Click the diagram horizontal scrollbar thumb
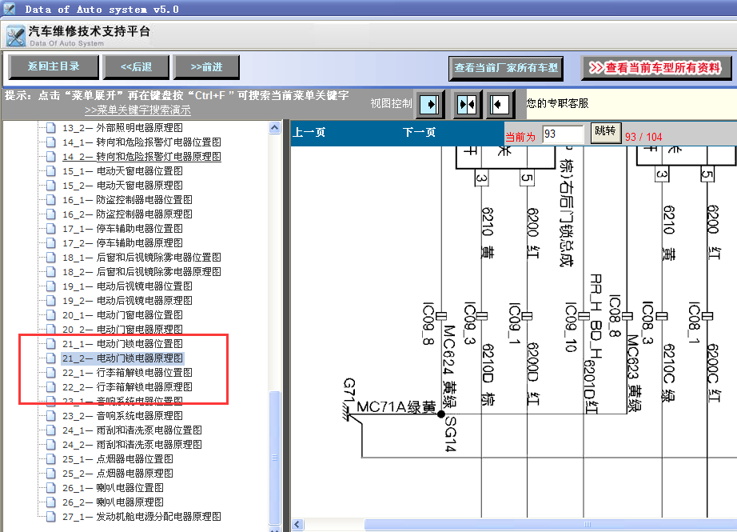The image size is (737, 532). (588, 524)
